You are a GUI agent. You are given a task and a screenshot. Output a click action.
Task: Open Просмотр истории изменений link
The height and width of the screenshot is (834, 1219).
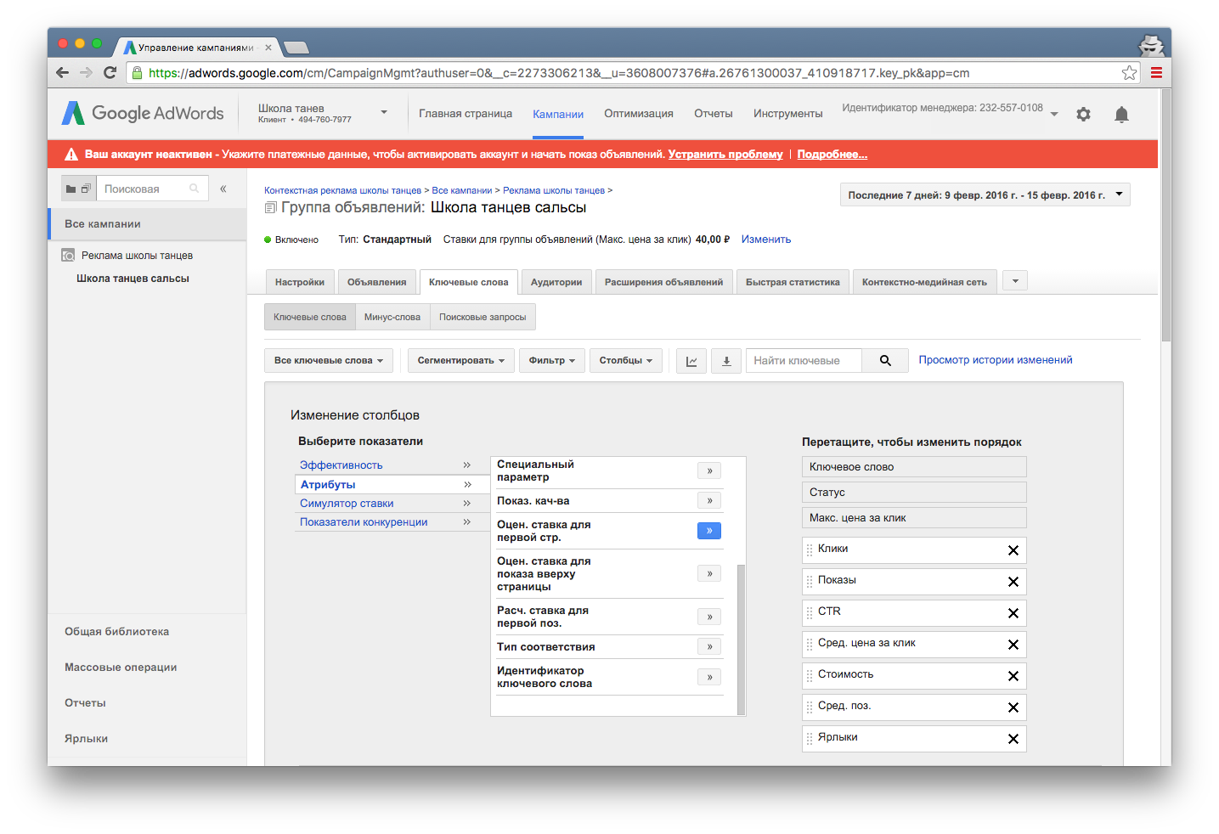pyautogui.click(x=995, y=360)
